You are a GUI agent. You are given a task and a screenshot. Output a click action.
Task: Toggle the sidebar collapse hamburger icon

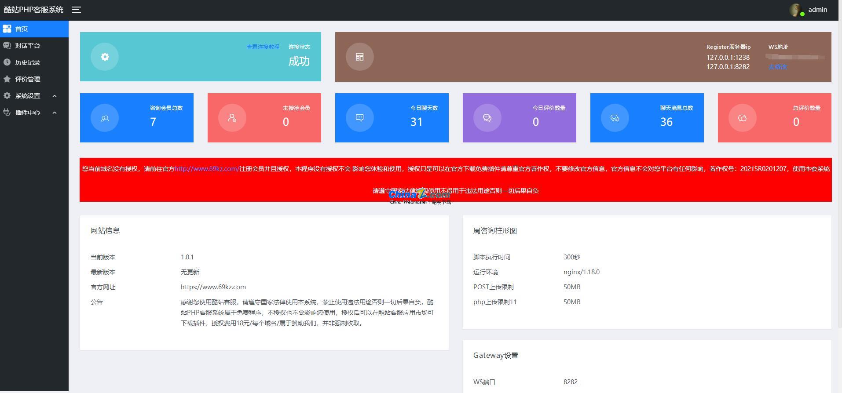click(77, 10)
